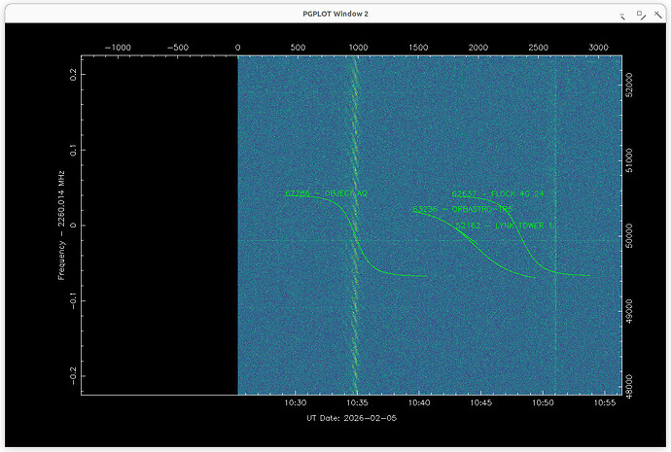Click the 10:35 time tick label

pyautogui.click(x=358, y=402)
